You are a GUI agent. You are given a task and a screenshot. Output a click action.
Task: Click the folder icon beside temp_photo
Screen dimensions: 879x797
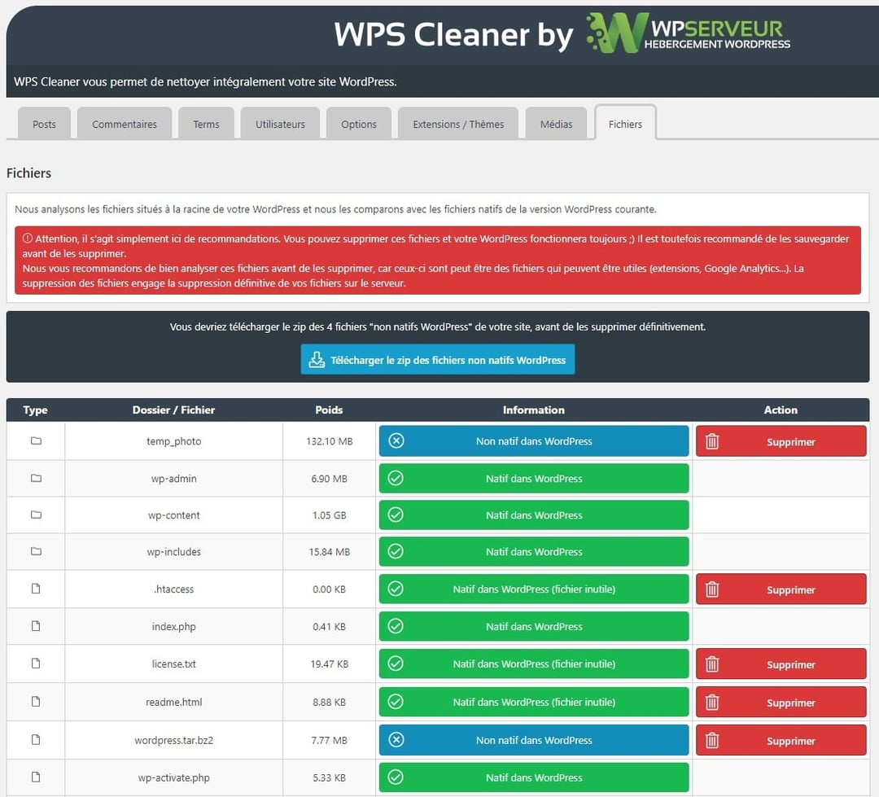click(35, 440)
